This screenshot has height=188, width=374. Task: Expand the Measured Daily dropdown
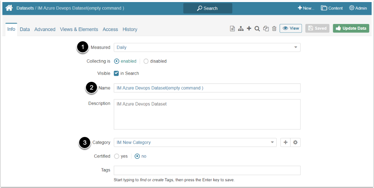tap(207, 47)
